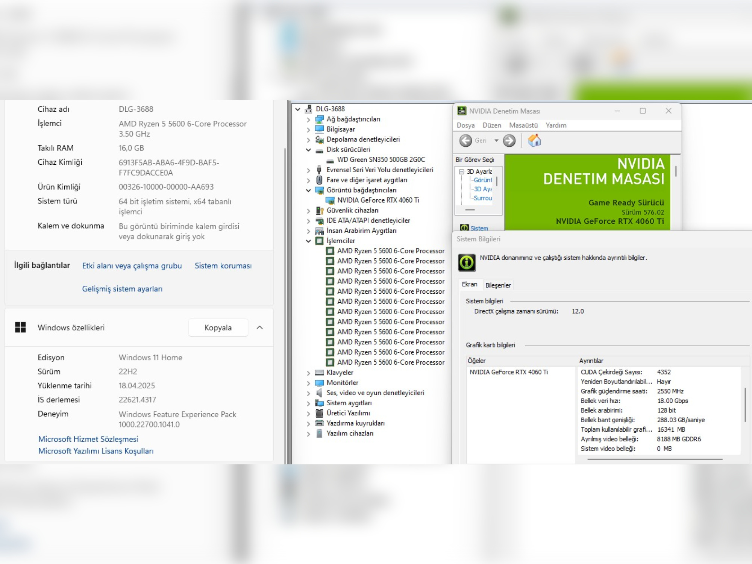The height and width of the screenshot is (564, 752).
Task: Click the Bilgisayar monitor icon
Action: [x=319, y=129]
